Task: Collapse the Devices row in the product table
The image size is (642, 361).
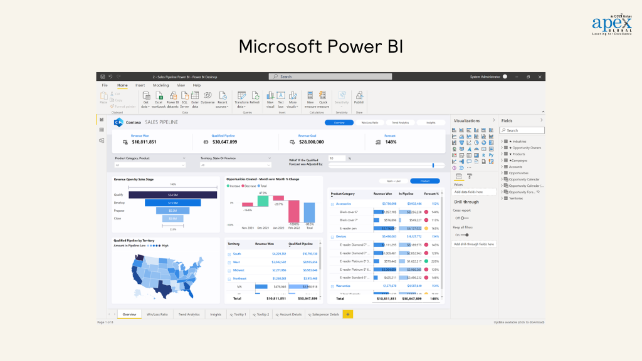Action: click(x=332, y=236)
